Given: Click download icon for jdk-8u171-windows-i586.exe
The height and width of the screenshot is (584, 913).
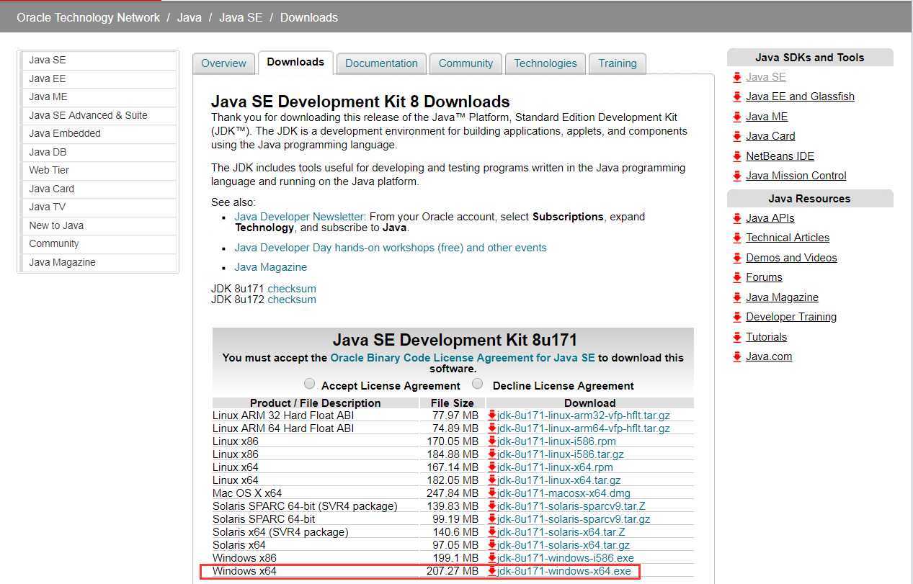Looking at the screenshot, I should click(x=492, y=558).
